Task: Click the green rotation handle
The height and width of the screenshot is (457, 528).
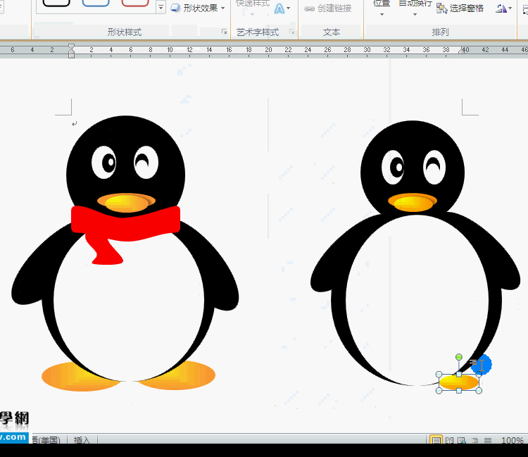Action: click(458, 356)
